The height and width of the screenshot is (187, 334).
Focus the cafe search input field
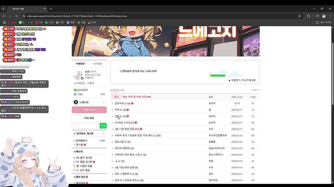(x=86, y=126)
